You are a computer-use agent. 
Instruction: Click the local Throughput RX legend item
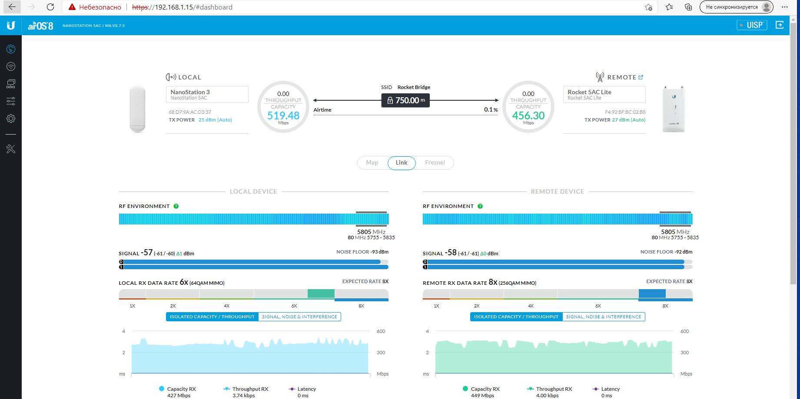(246, 392)
